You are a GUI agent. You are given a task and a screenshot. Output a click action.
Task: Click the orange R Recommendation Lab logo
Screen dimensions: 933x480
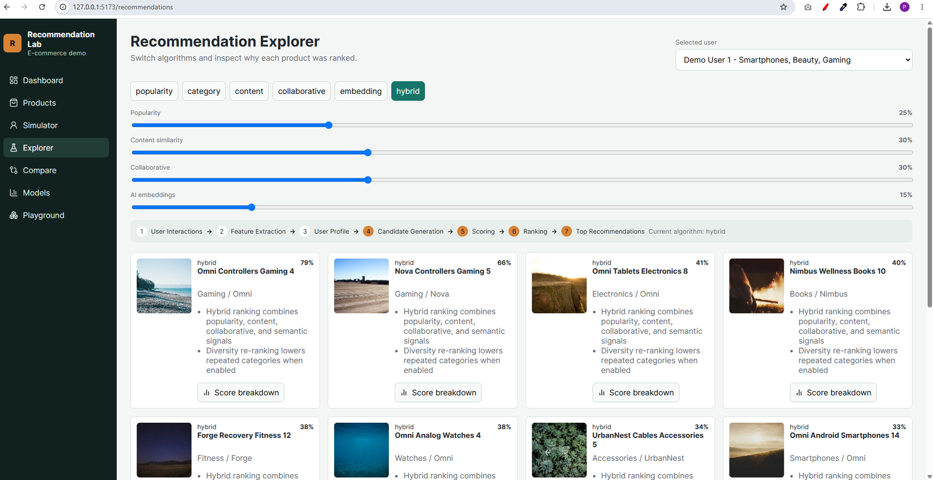[12, 43]
